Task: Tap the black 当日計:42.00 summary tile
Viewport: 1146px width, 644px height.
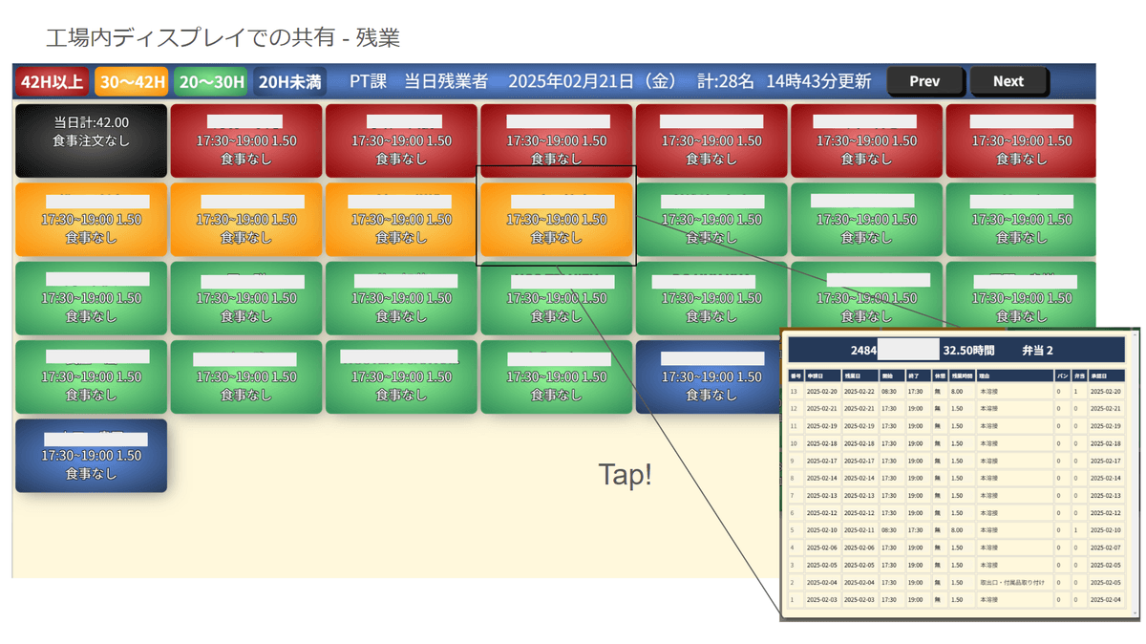Action: (91, 140)
